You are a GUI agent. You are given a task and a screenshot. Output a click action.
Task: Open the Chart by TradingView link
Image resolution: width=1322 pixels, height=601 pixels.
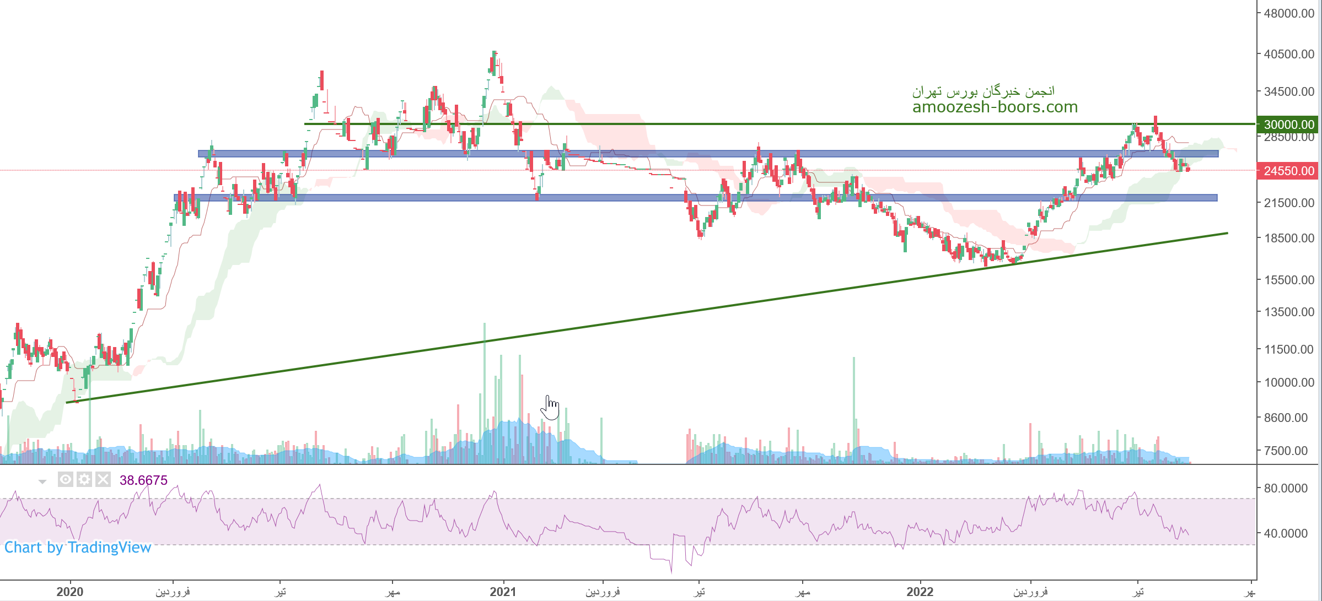click(x=78, y=547)
